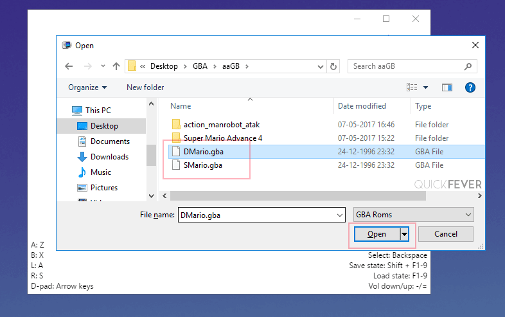Click the horizontal scrollbar thumb in file list
505x317 pixels.
(x=298, y=195)
